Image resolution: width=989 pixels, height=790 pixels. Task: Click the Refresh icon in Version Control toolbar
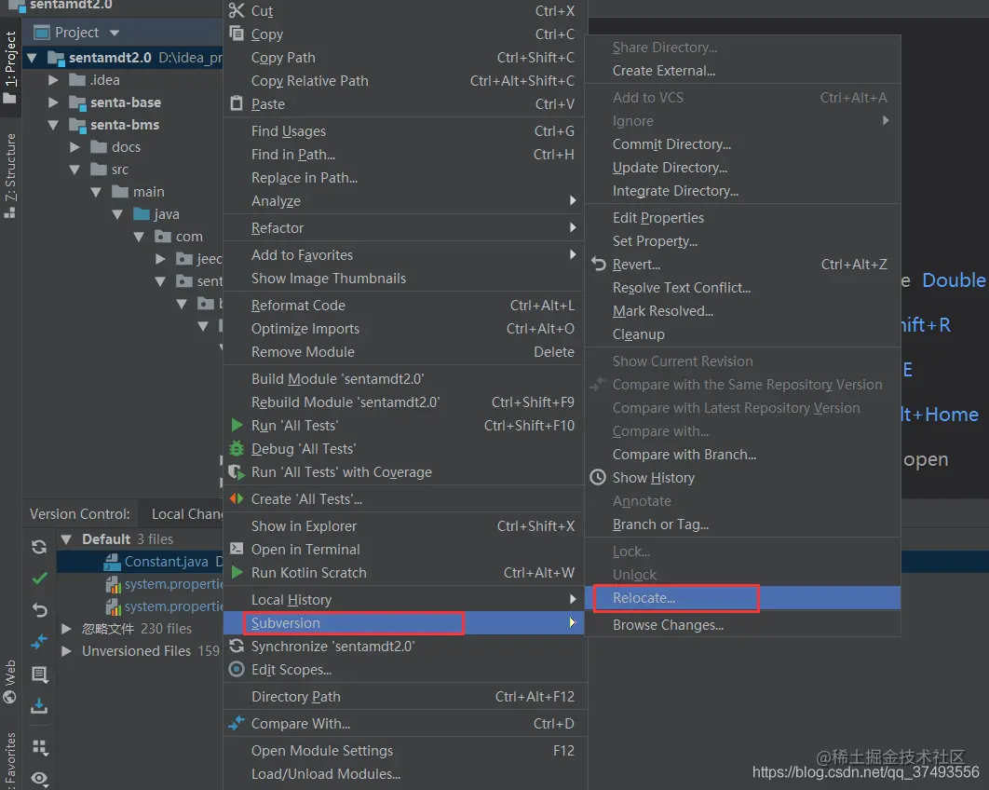point(39,547)
